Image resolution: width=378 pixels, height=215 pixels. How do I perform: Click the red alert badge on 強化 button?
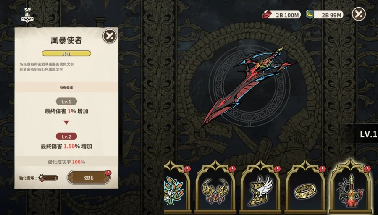108,173
